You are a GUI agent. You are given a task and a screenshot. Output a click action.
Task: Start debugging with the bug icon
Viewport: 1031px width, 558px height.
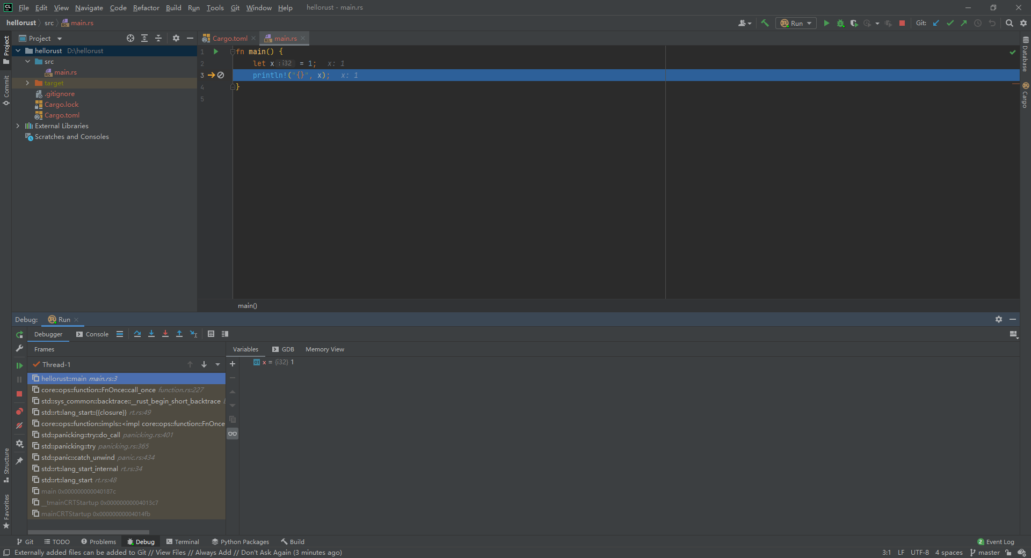[x=840, y=24]
